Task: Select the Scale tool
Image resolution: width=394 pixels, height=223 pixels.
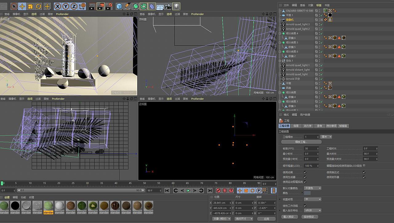Action: 30,6
